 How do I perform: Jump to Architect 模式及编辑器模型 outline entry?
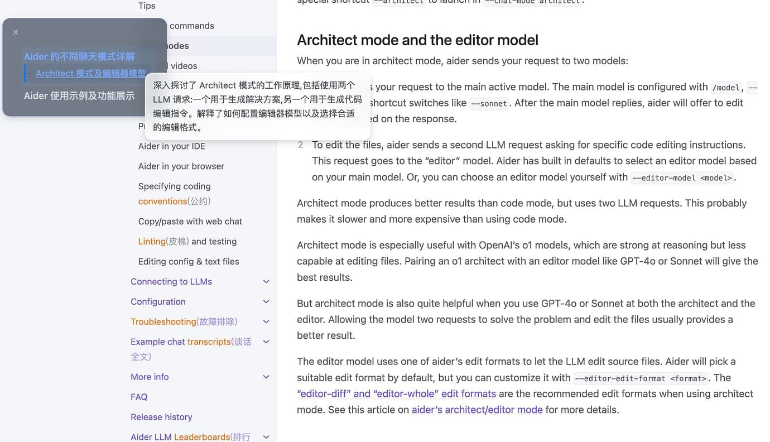(91, 74)
